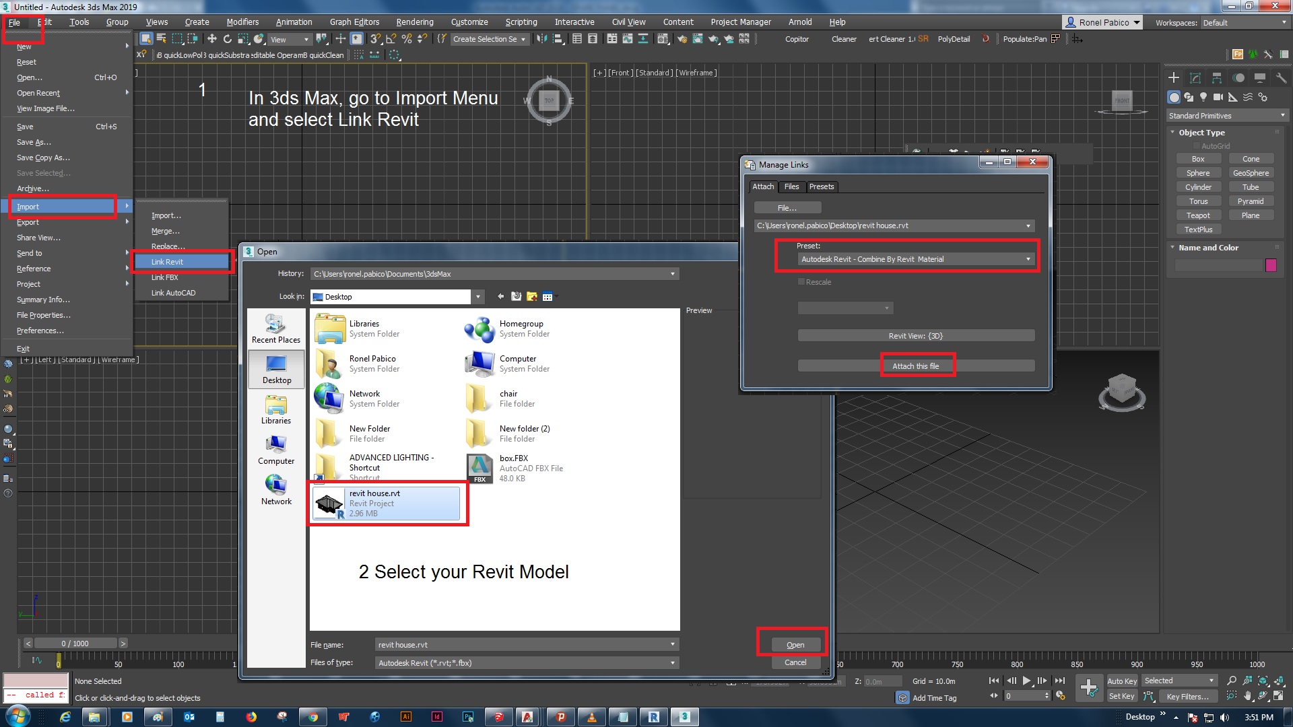The height and width of the screenshot is (727, 1293).
Task: Select the revit house.rvt file thumbnail
Action: point(328,504)
